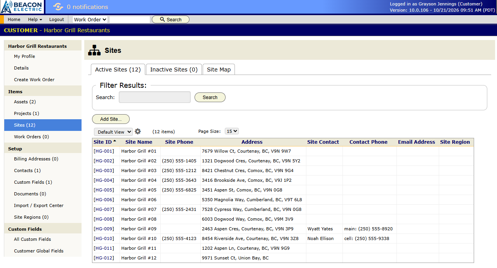
Task: Focus the top bar search text field
Action: coord(130,19)
